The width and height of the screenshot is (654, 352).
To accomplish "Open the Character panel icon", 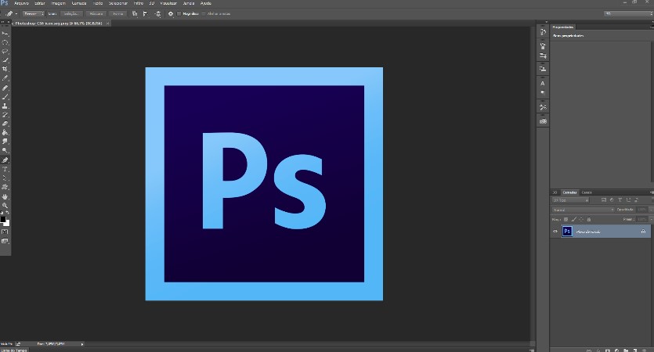I will coord(543,84).
